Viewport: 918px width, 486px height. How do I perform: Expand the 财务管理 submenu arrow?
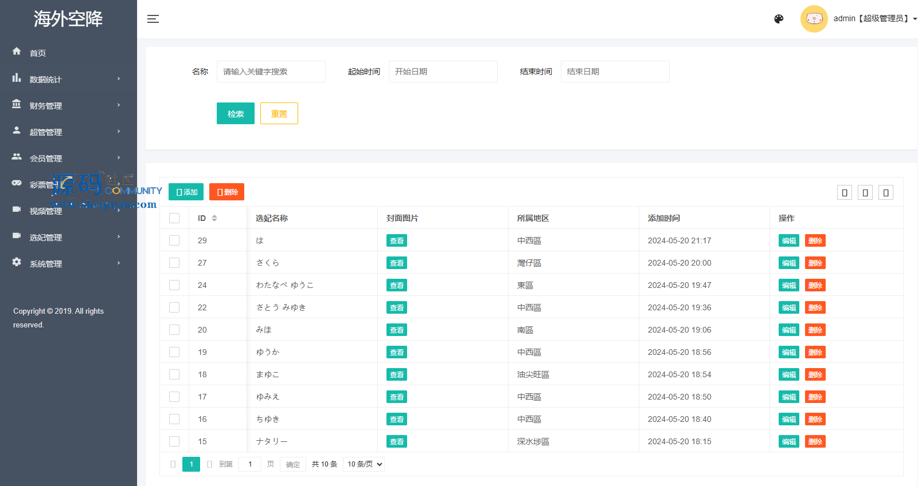[x=119, y=105]
